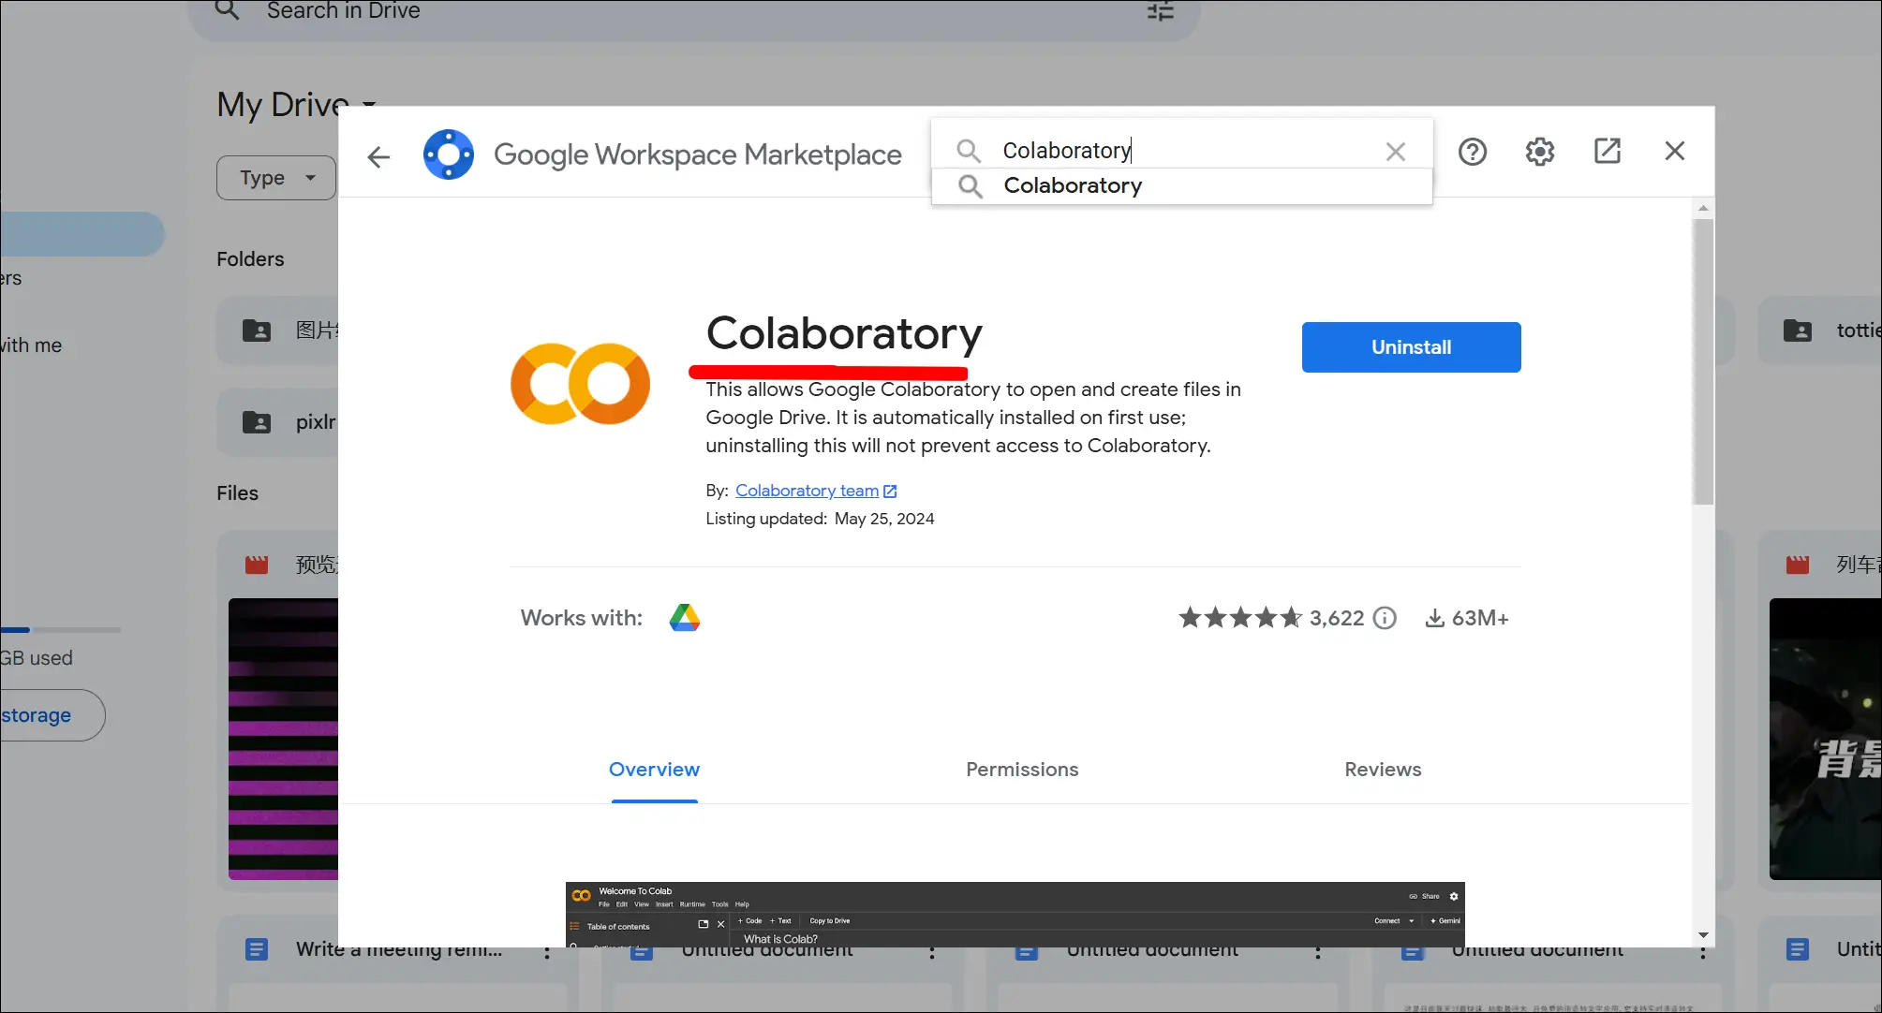Switch to the Permissions tab

[x=1022, y=770]
